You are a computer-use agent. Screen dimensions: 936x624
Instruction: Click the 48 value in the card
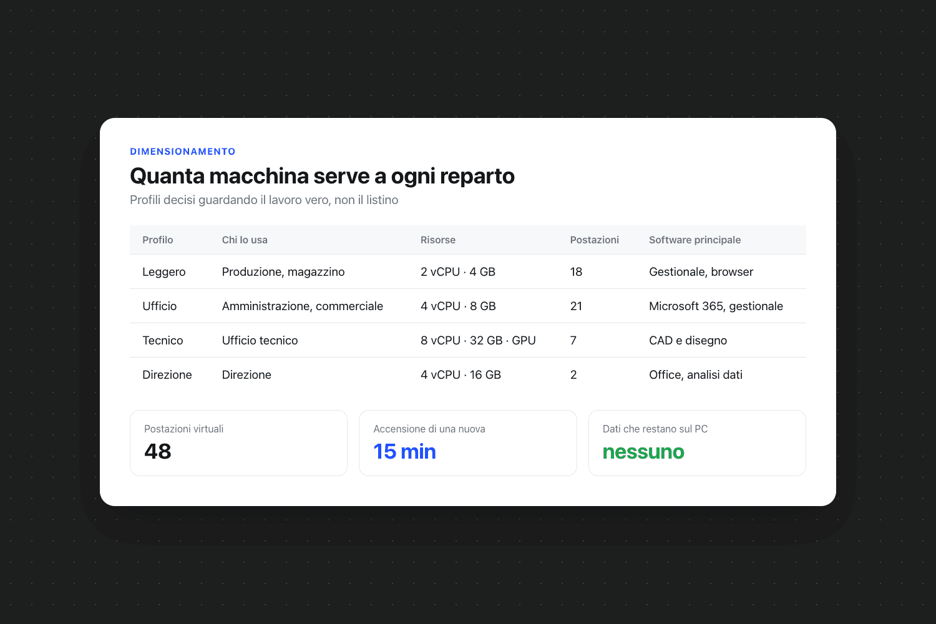coord(158,451)
